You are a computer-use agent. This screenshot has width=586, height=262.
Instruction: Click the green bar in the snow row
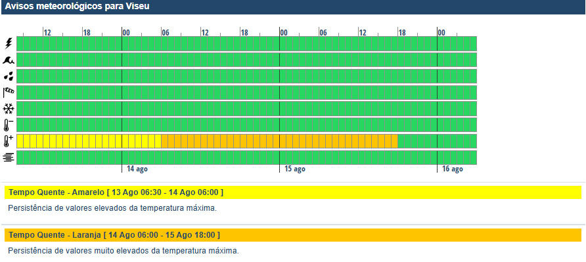tap(246, 109)
